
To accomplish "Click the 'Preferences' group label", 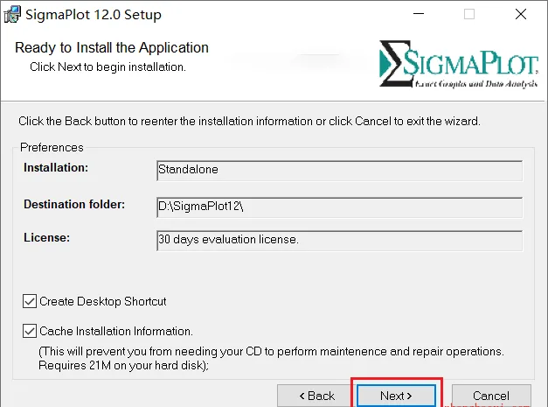I will click(x=52, y=147).
